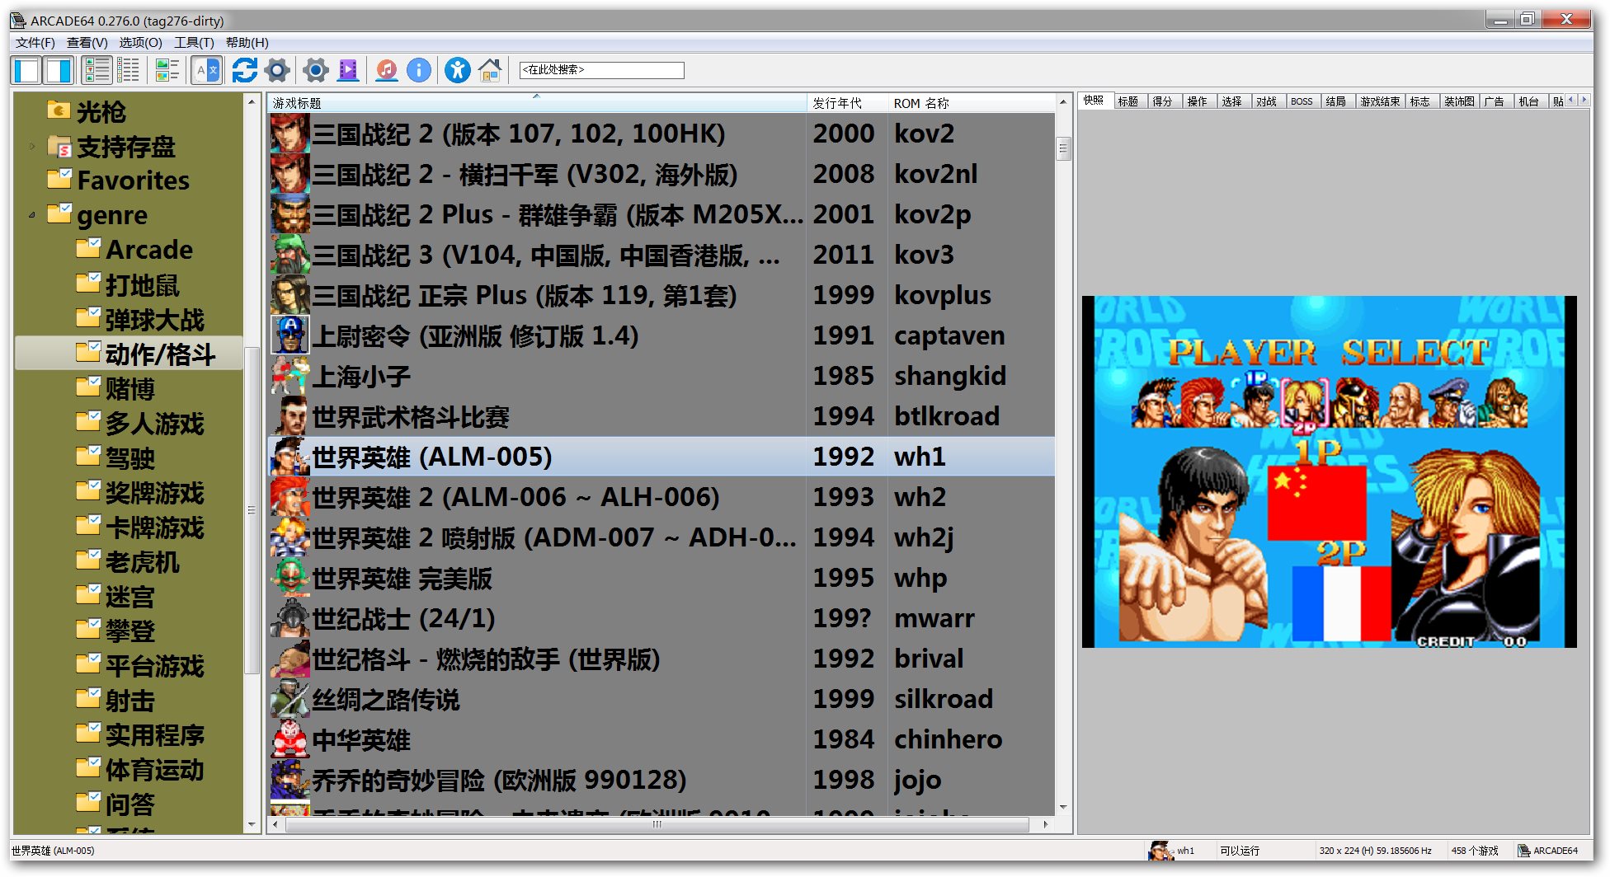1610x877 pixels.
Task: Switch to the 操作 tab
Action: click(x=1198, y=101)
